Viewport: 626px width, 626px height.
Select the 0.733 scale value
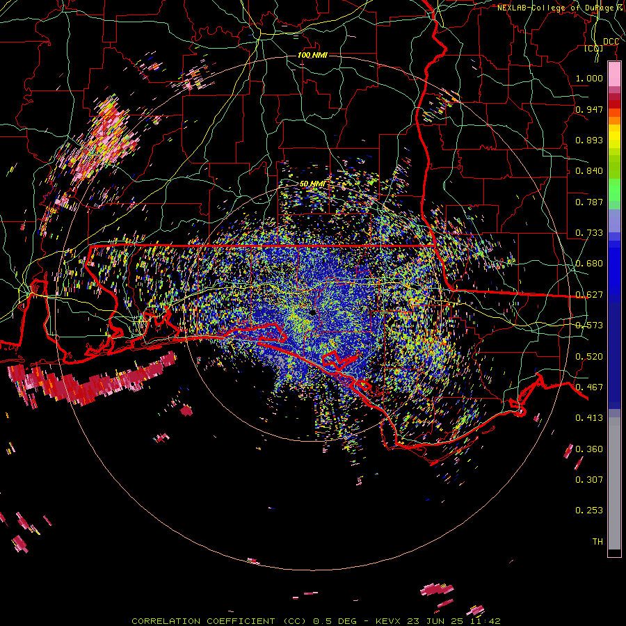click(x=589, y=233)
